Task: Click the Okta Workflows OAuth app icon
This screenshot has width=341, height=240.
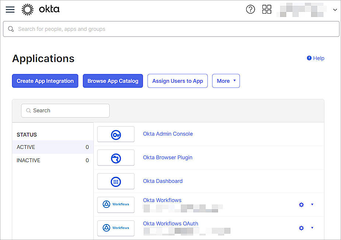Action: 116,228
